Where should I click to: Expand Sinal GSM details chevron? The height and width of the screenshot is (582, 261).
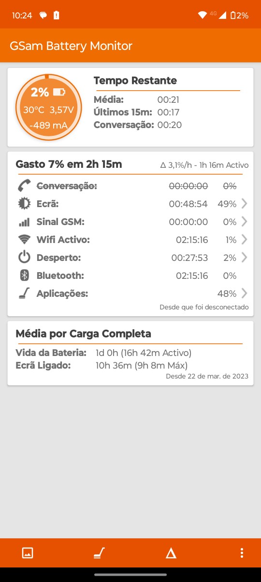click(x=244, y=222)
